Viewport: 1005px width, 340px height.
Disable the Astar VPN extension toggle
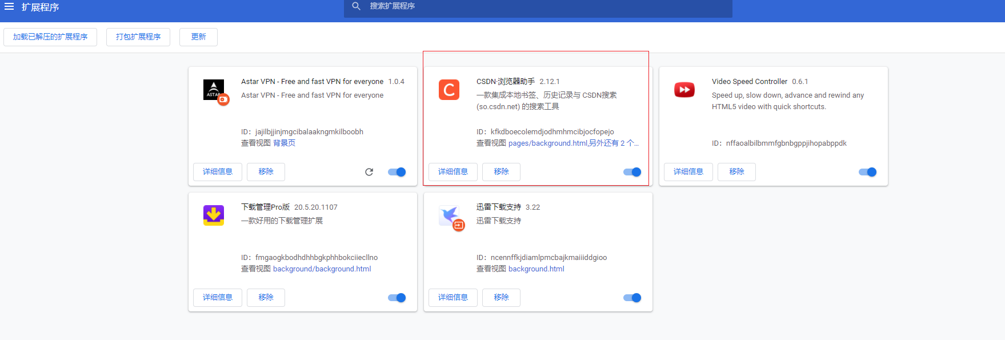[397, 172]
